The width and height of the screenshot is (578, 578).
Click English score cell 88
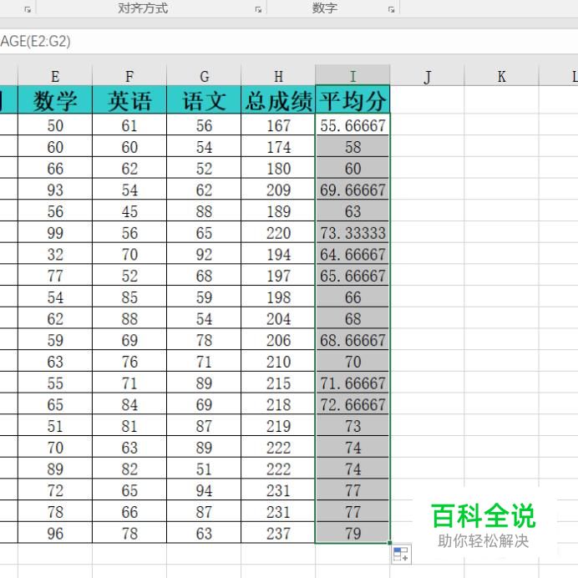click(129, 318)
